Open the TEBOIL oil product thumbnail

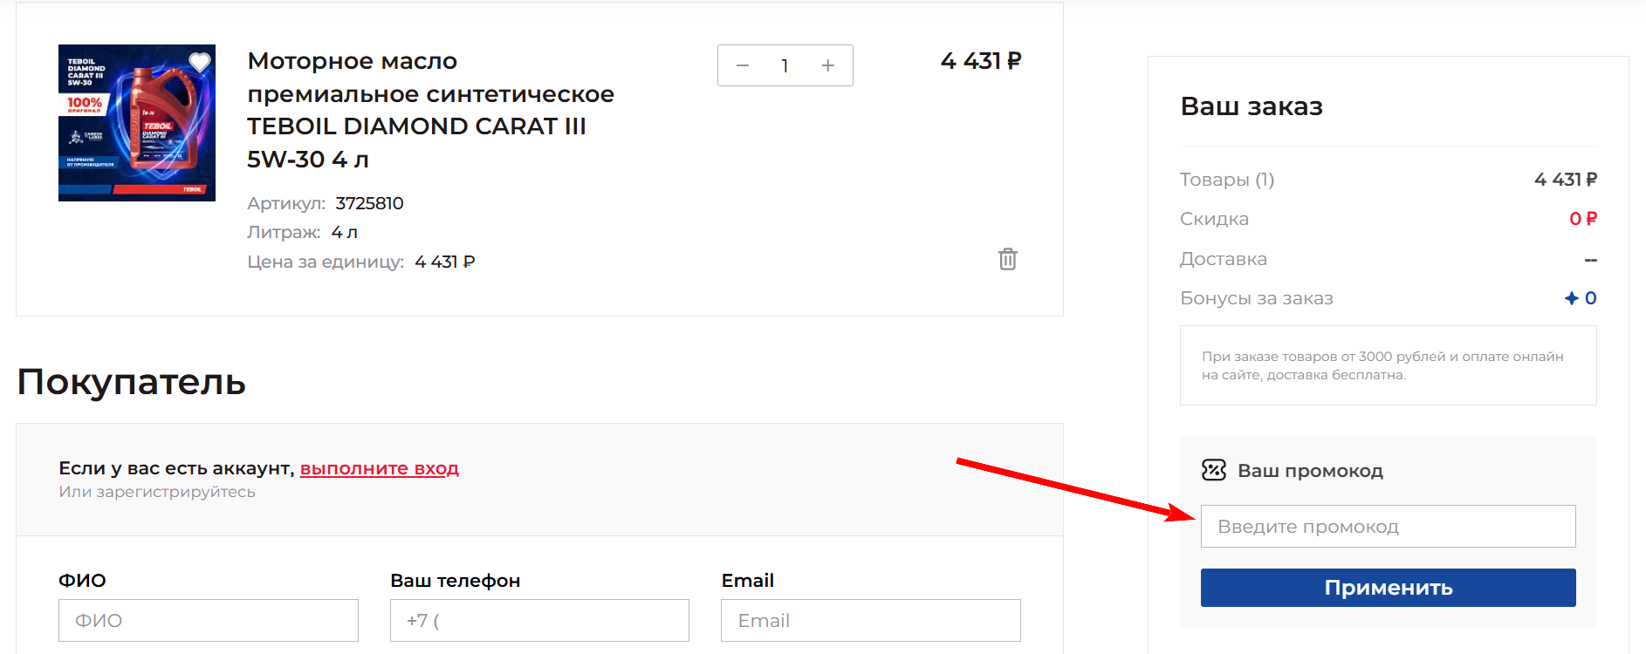137,123
